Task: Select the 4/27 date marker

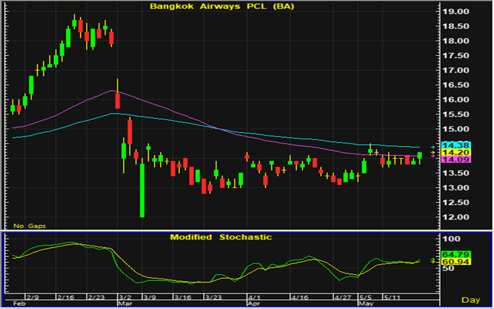Action: [342, 297]
